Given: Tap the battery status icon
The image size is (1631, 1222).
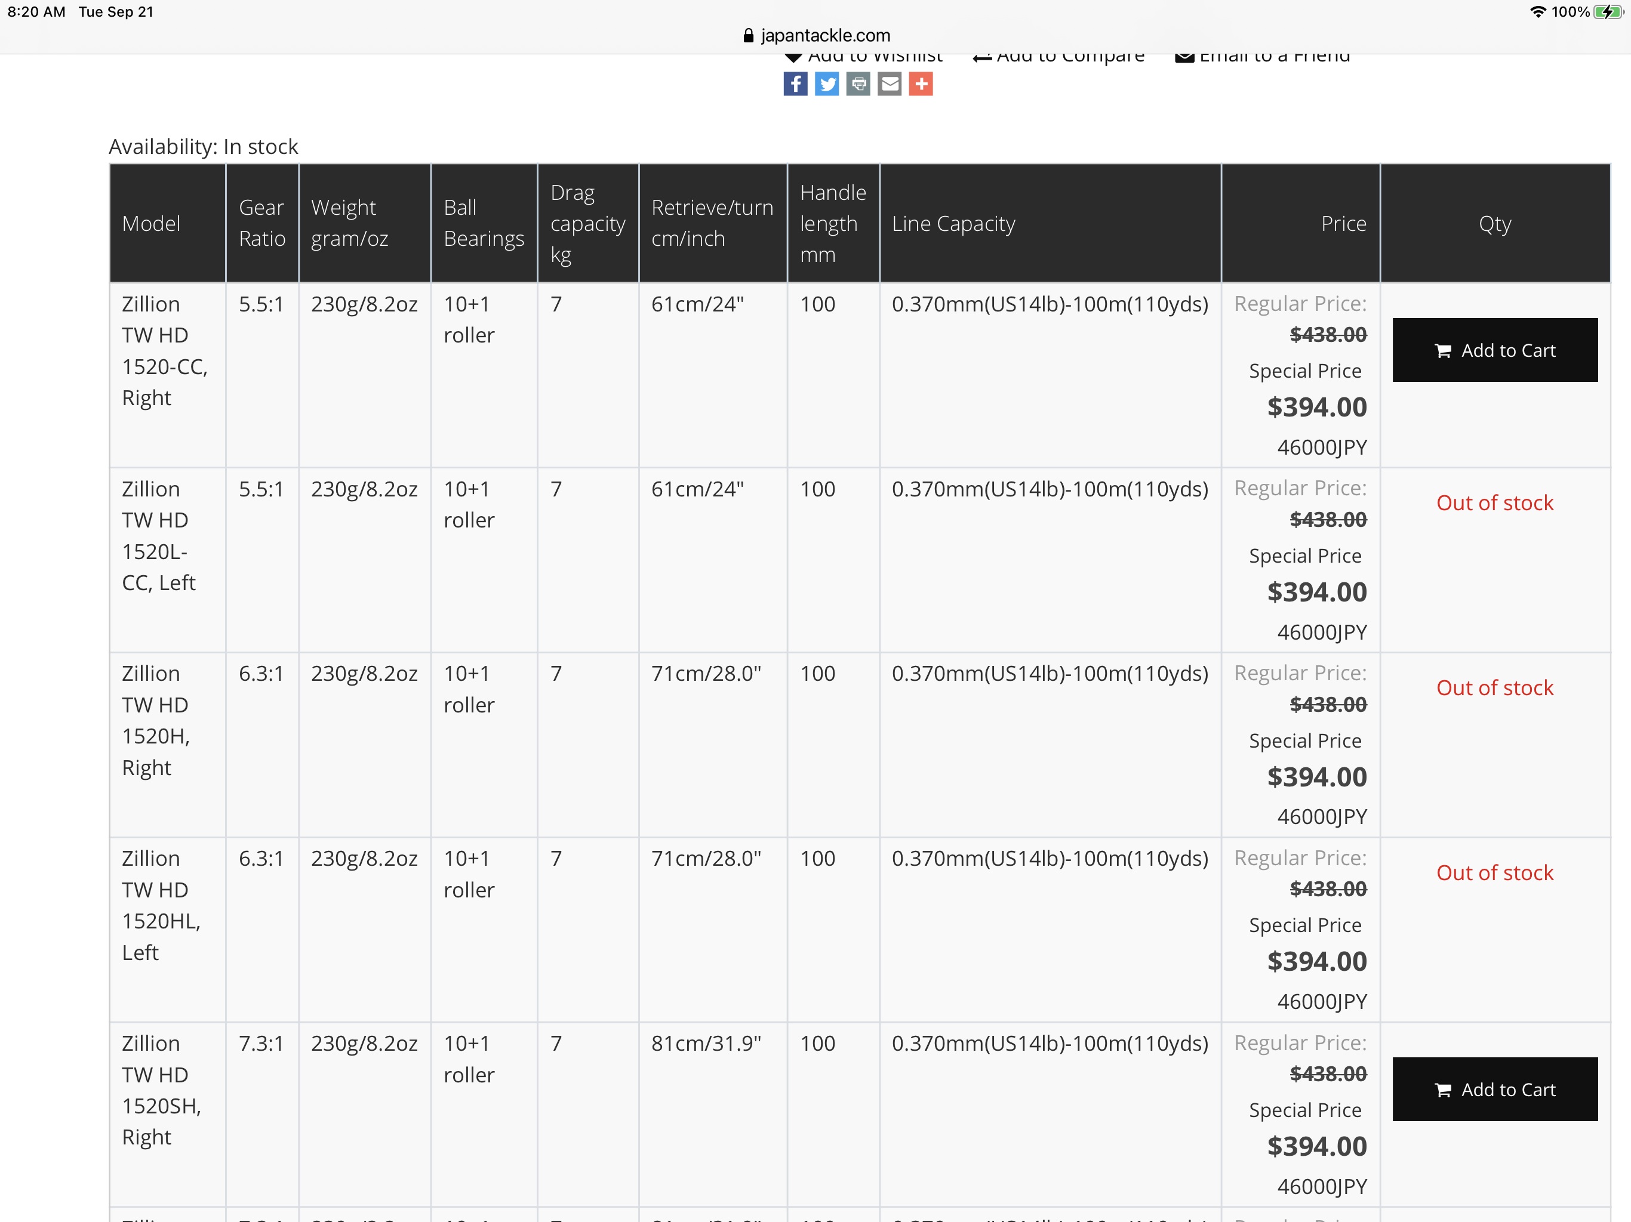Looking at the screenshot, I should (1608, 12).
